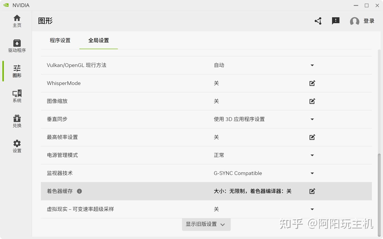Click the share icon in header
The image size is (383, 239).
[x=318, y=21]
